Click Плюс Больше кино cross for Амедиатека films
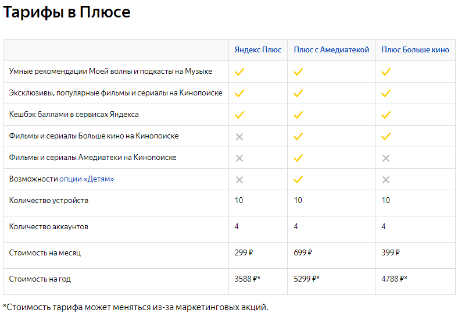Viewport: 465px width, 313px height. pos(386,158)
